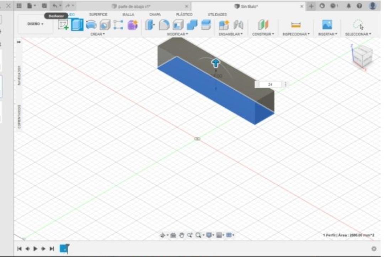Open the user profile avatar

click(x=373, y=6)
